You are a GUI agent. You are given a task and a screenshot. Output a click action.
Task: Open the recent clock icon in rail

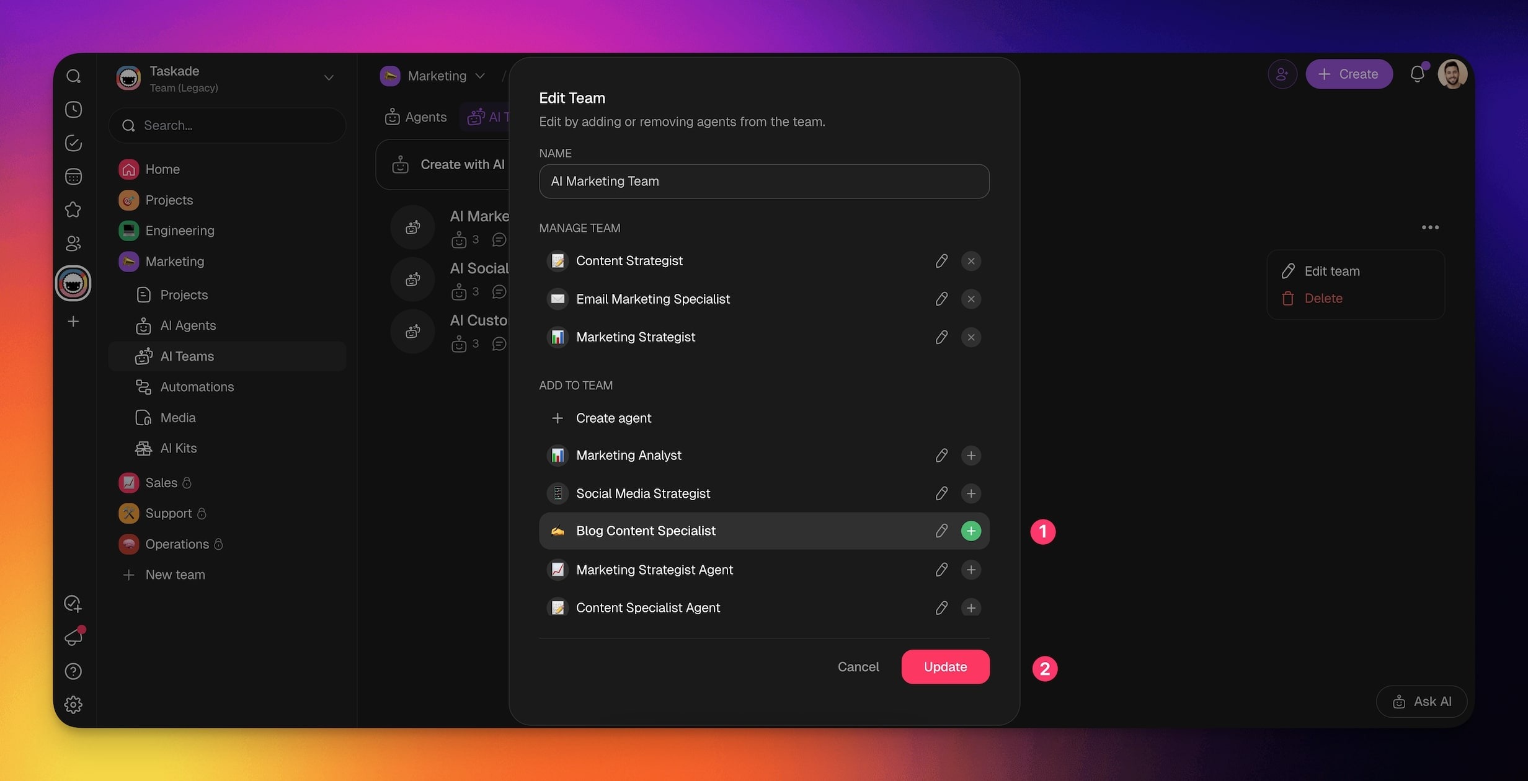point(73,110)
